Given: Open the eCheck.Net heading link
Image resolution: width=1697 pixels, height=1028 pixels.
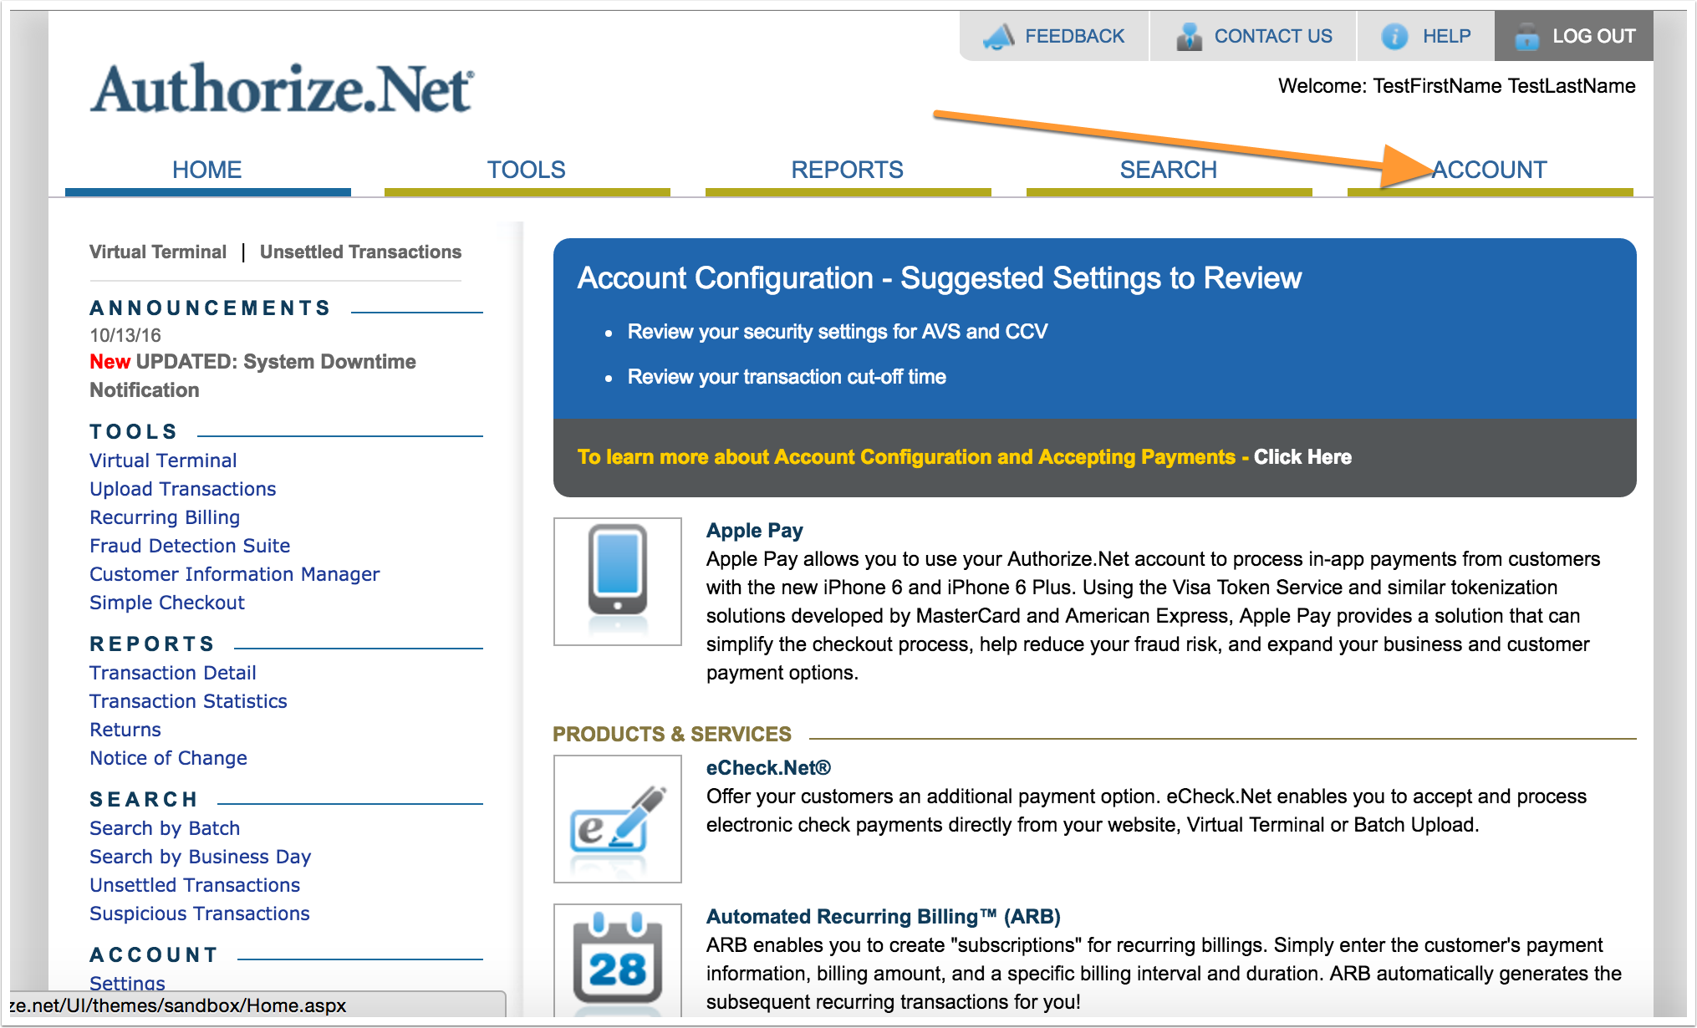Looking at the screenshot, I should (768, 768).
